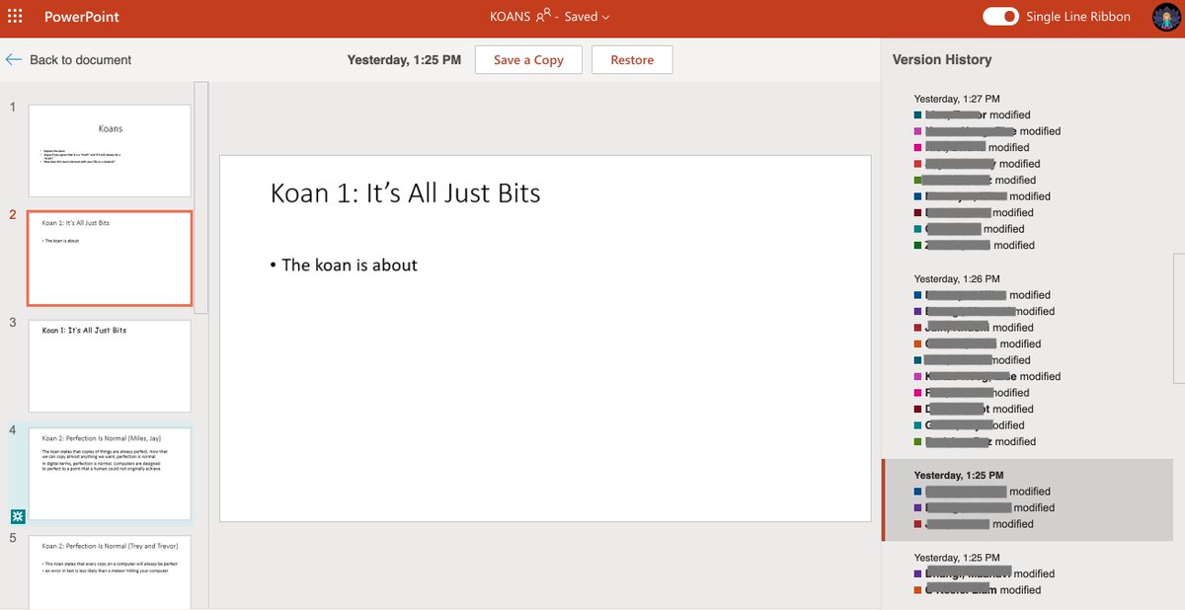Image resolution: width=1185 pixels, height=610 pixels.
Task: Click the KOANS file name
Action: (x=510, y=17)
